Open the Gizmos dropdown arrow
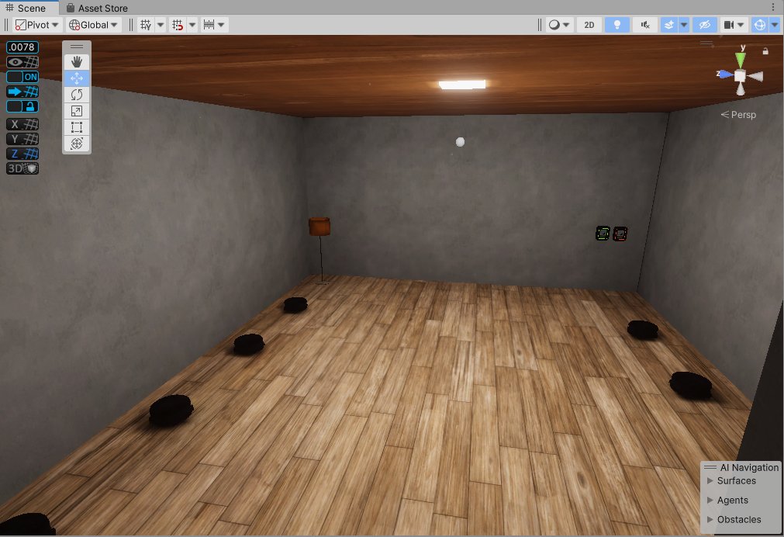This screenshot has width=784, height=537. pos(775,25)
